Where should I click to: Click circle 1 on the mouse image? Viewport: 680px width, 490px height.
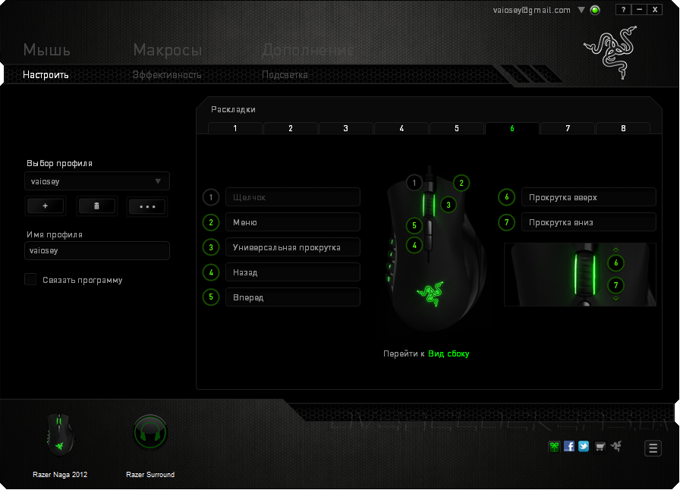414,183
